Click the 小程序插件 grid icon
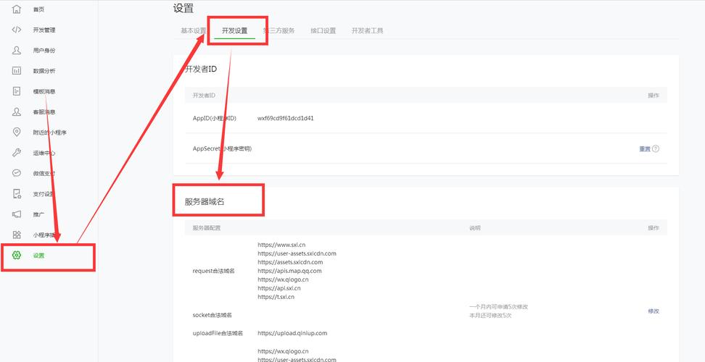 (x=17, y=235)
